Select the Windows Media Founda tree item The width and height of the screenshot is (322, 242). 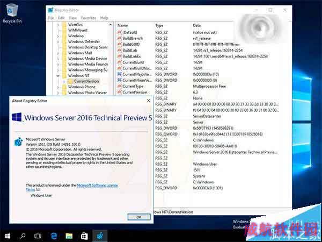click(88, 64)
